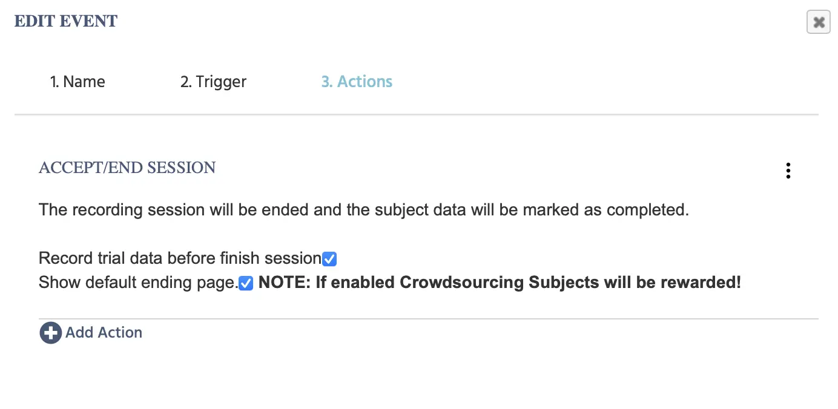
Task: Click the word Name in step one
Action: (84, 82)
